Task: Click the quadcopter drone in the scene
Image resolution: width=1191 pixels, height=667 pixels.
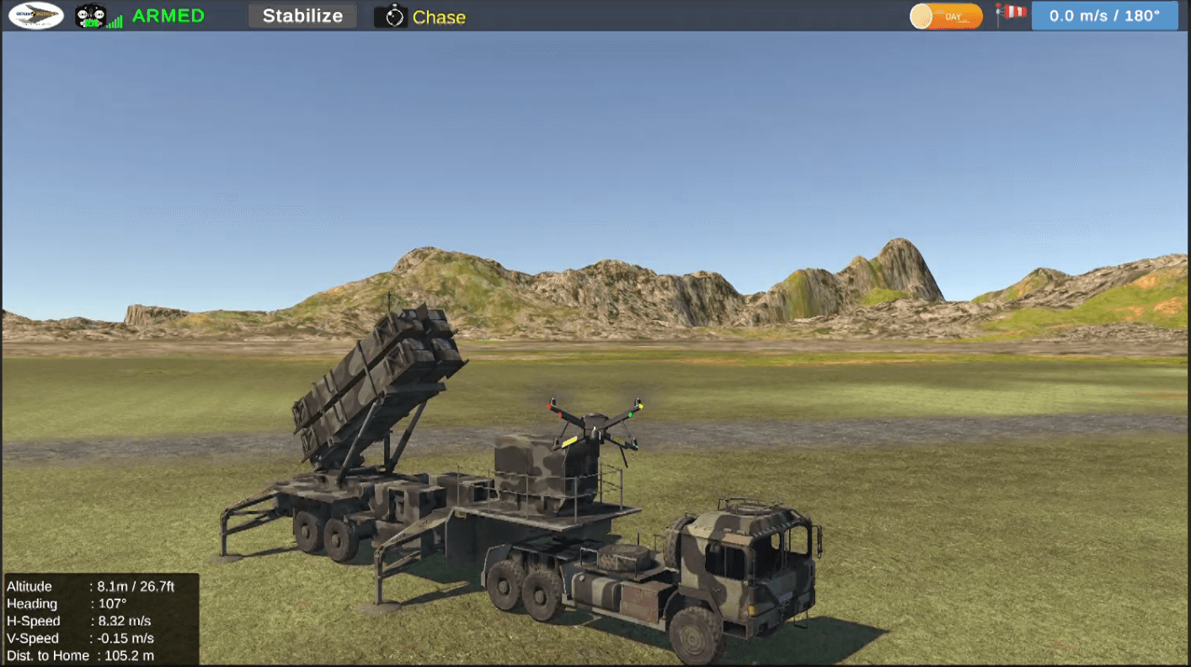Action: pyautogui.click(x=595, y=424)
